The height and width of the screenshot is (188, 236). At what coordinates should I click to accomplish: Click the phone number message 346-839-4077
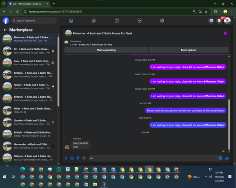click(81, 145)
